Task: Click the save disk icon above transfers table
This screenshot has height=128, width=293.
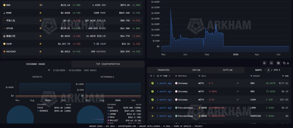Action: pos(278,63)
